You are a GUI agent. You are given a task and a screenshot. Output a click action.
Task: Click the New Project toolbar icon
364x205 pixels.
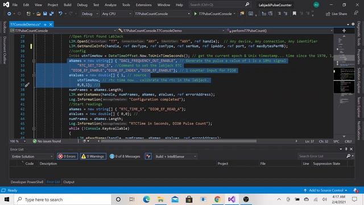click(x=28, y=14)
